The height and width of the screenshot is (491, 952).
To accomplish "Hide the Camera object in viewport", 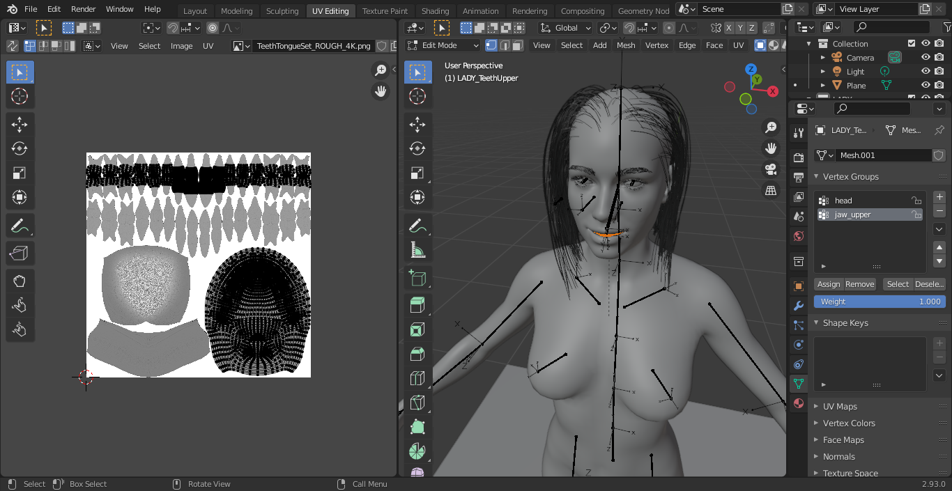I will point(926,58).
